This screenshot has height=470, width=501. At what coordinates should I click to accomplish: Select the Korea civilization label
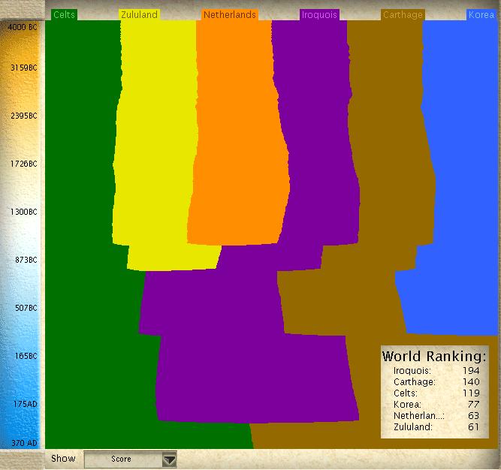pyautogui.click(x=481, y=15)
